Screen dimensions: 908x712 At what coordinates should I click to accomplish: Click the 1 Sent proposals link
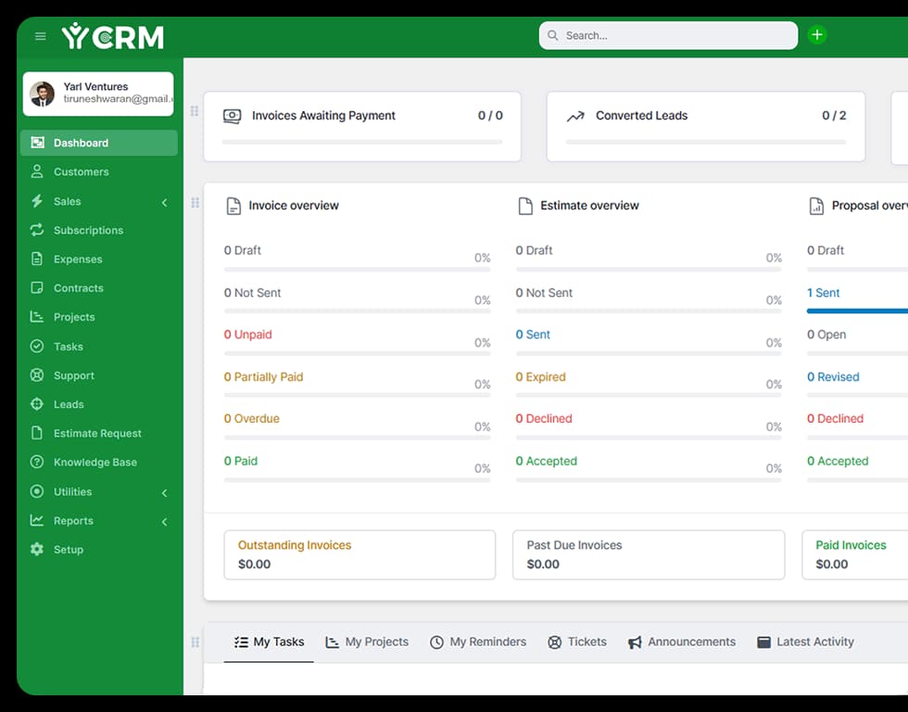(824, 293)
